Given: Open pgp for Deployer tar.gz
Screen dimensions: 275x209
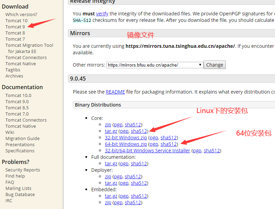Looking at the screenshot, I should coord(124,183).
